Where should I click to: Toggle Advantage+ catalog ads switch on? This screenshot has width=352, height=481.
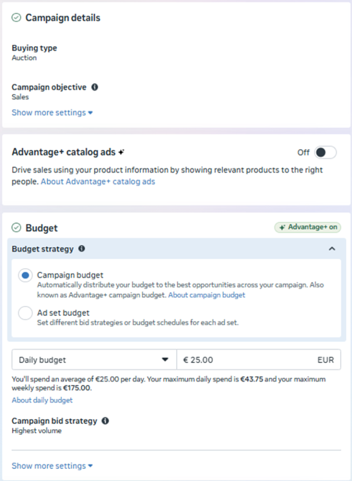325,152
